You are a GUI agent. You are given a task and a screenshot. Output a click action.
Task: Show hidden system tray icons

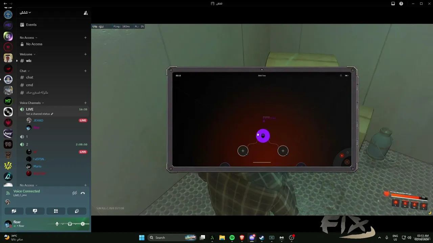point(379,238)
